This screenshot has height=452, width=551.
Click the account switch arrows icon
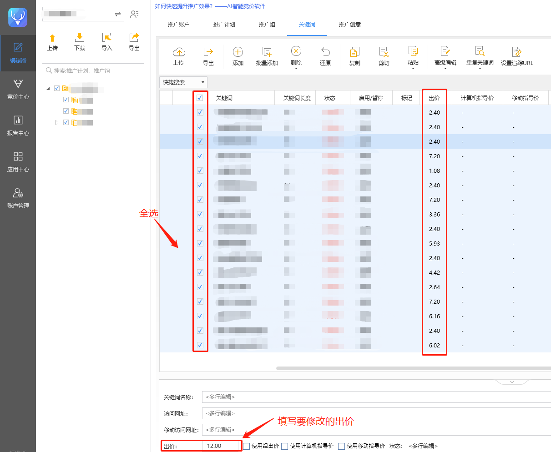[118, 14]
